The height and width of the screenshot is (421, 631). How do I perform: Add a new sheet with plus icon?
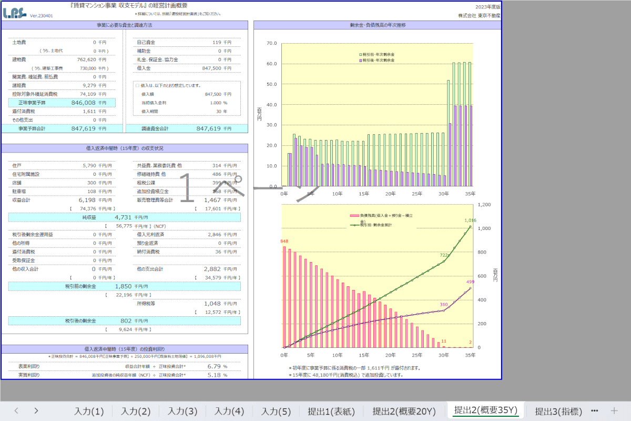point(614,410)
